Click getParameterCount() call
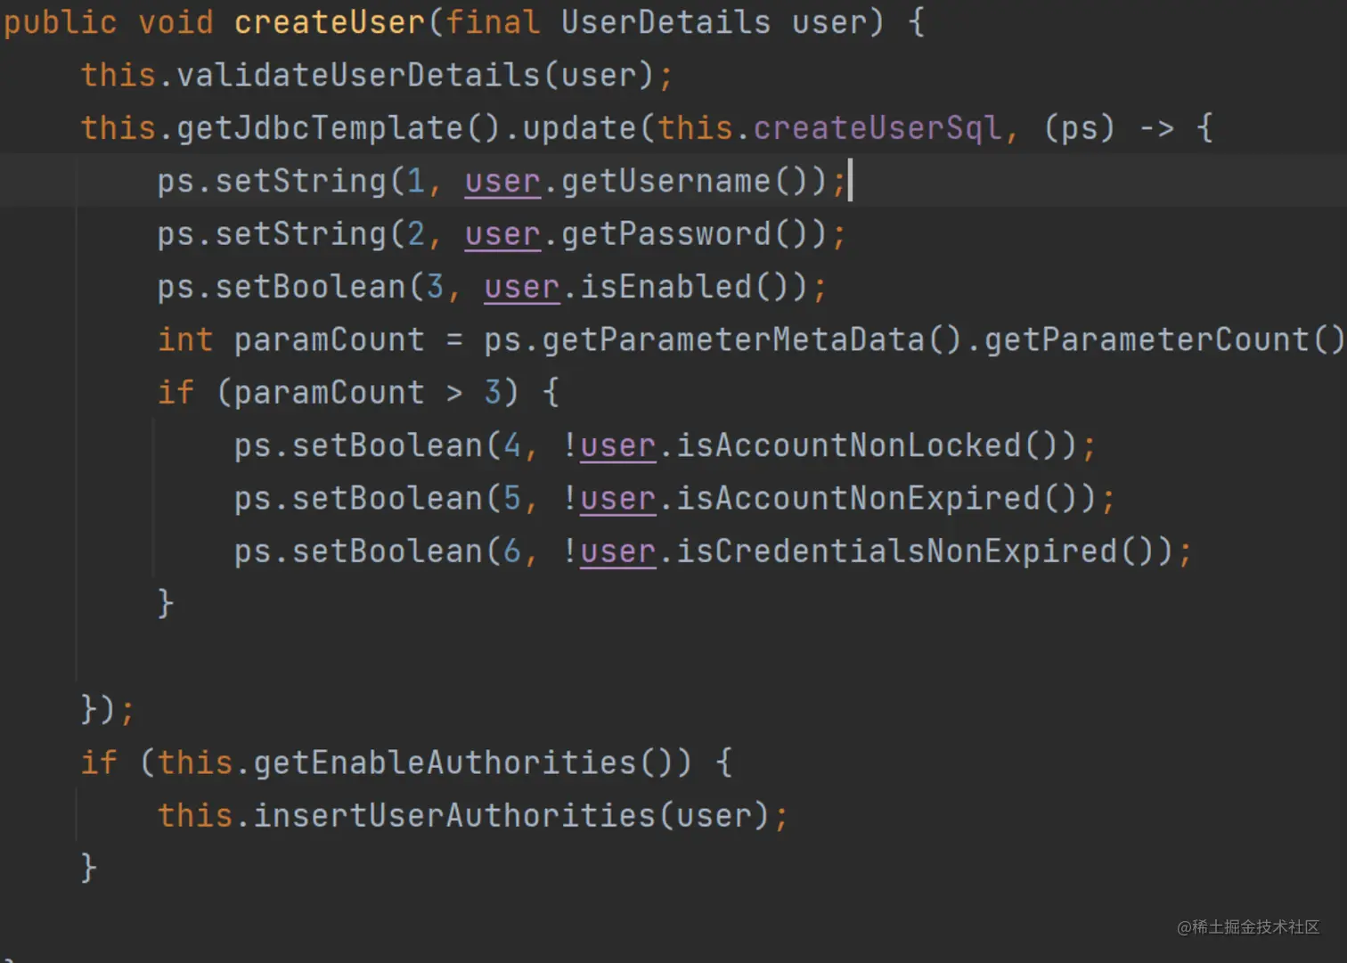 (1164, 339)
